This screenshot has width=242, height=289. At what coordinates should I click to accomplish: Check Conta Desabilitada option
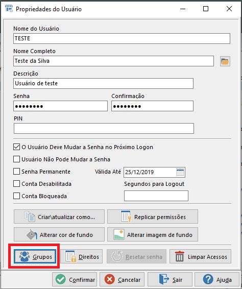click(16, 184)
